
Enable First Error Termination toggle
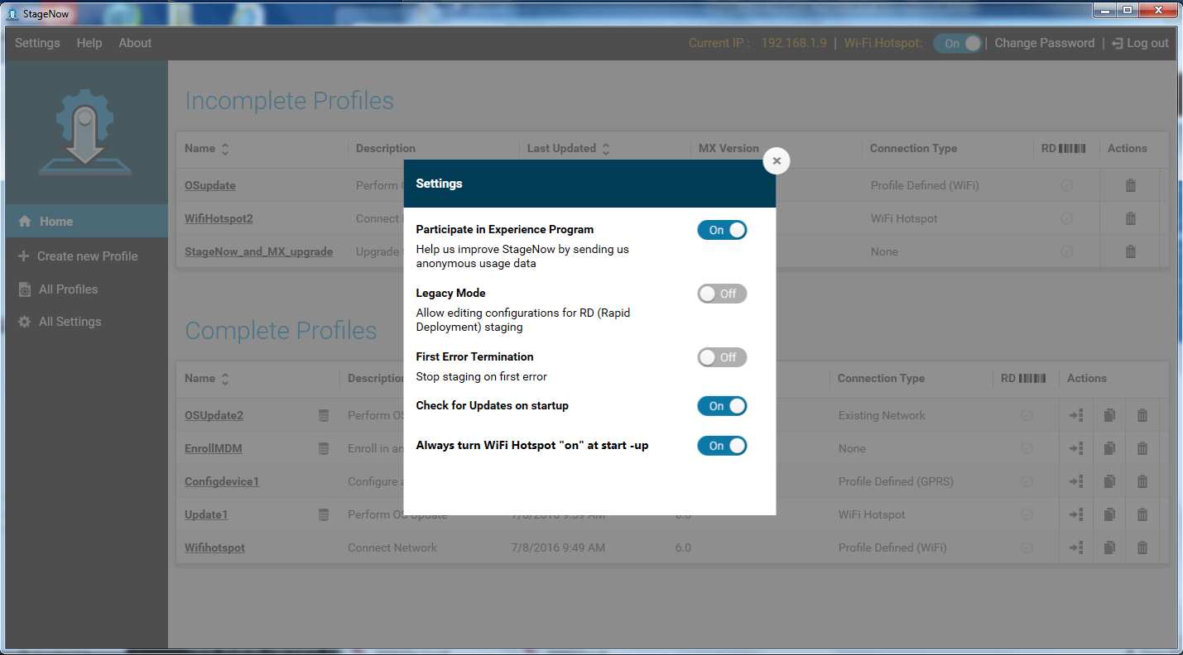pos(722,357)
